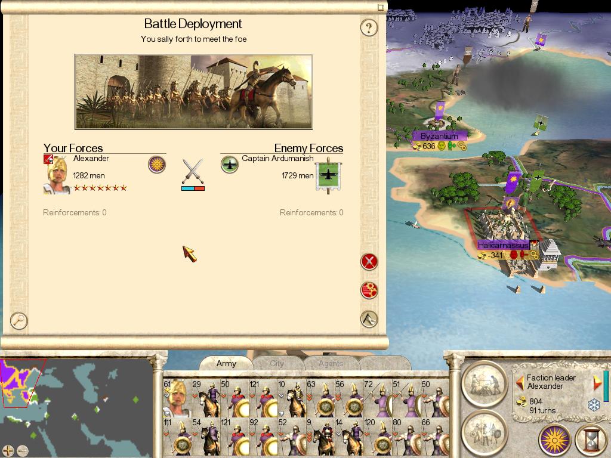
Task: Select Alexander's general unit card with 61 men
Action: (x=177, y=398)
